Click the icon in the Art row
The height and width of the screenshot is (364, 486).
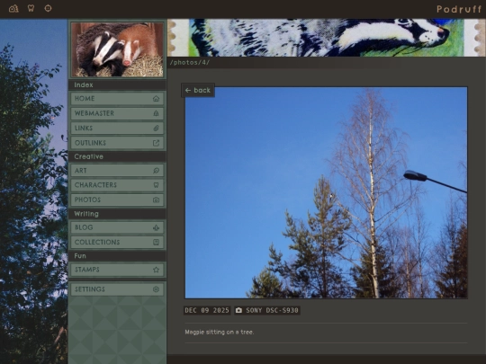[156, 171]
